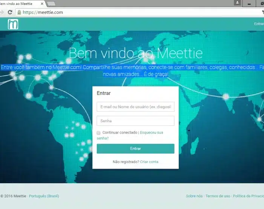Reload the page with the refresh button
The width and height of the screenshot is (264, 209).
click(10, 12)
